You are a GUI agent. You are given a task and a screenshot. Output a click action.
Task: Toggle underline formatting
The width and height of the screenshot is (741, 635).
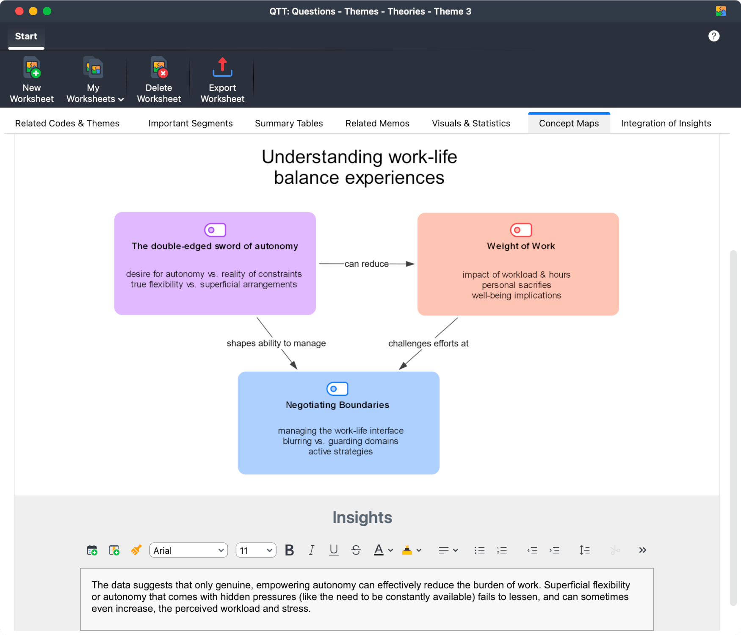334,550
